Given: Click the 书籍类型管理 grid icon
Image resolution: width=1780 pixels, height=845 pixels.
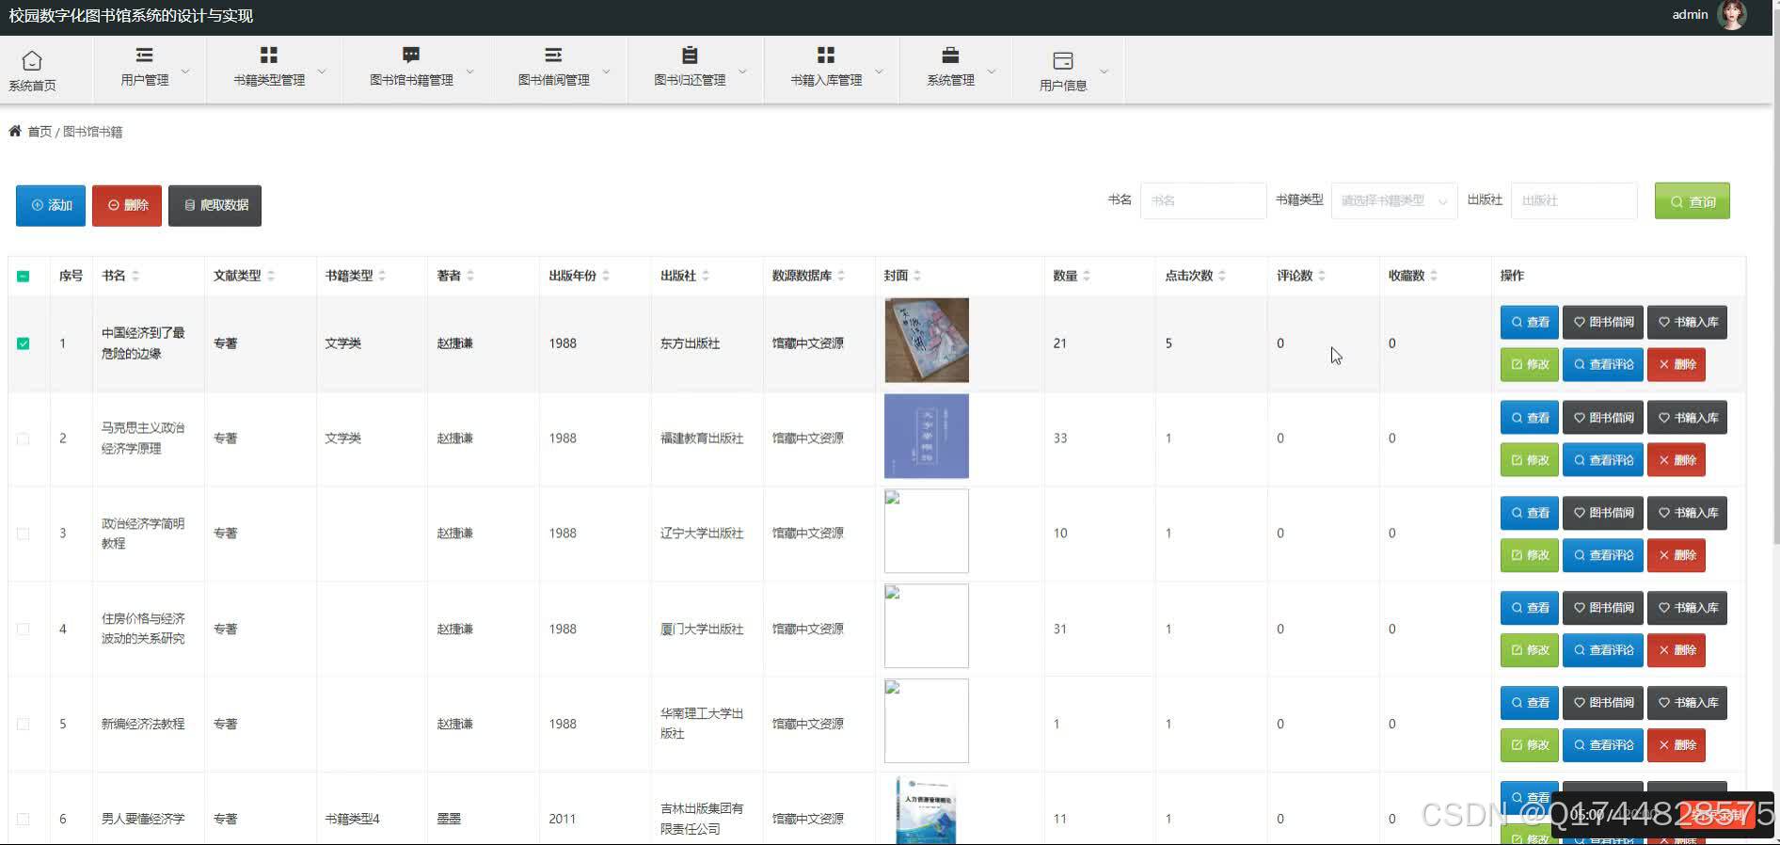Looking at the screenshot, I should pos(269,56).
